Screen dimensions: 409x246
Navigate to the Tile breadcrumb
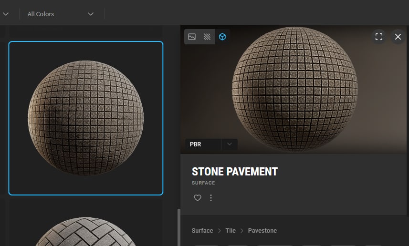231,231
